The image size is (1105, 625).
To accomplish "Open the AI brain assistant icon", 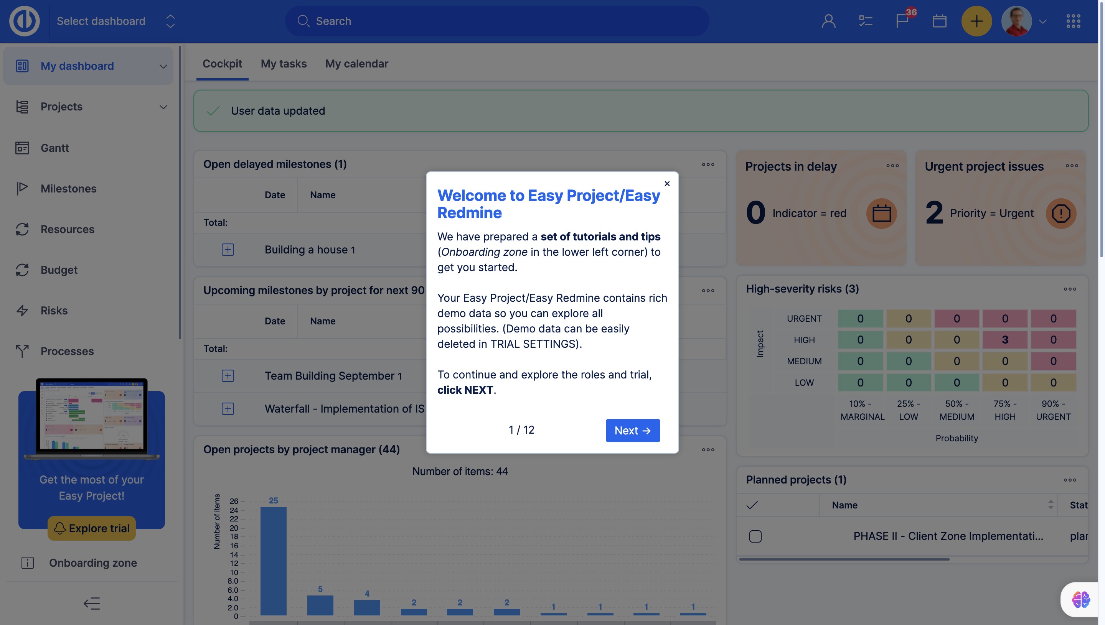I will tap(1080, 599).
